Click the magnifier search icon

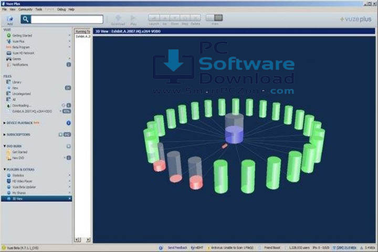(x=26, y=19)
